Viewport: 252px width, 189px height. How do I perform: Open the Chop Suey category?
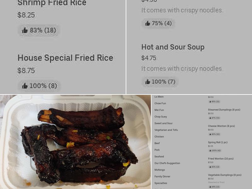click(161, 117)
